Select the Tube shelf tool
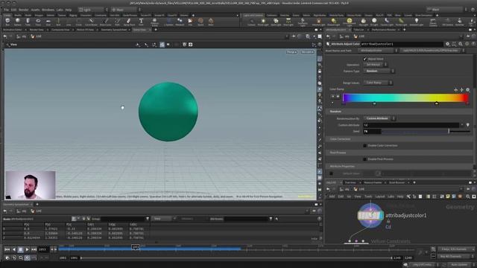This screenshot has width=477, height=268. coord(28,22)
